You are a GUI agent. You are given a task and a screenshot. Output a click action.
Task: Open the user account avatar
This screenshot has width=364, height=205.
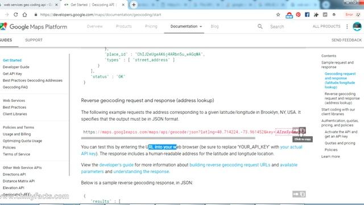pyautogui.click(x=357, y=27)
